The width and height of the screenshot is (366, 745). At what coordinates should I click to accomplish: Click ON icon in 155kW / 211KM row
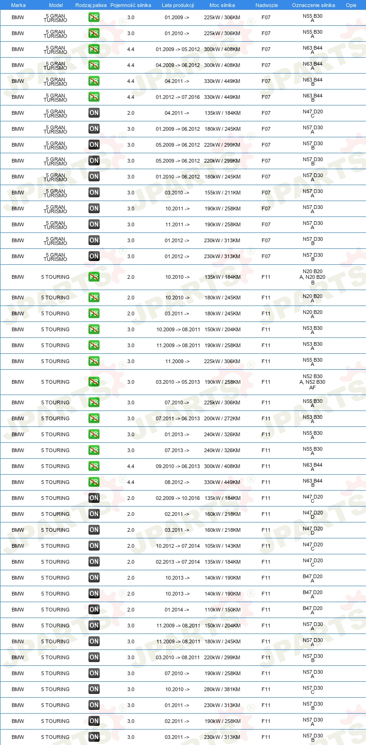click(x=94, y=193)
